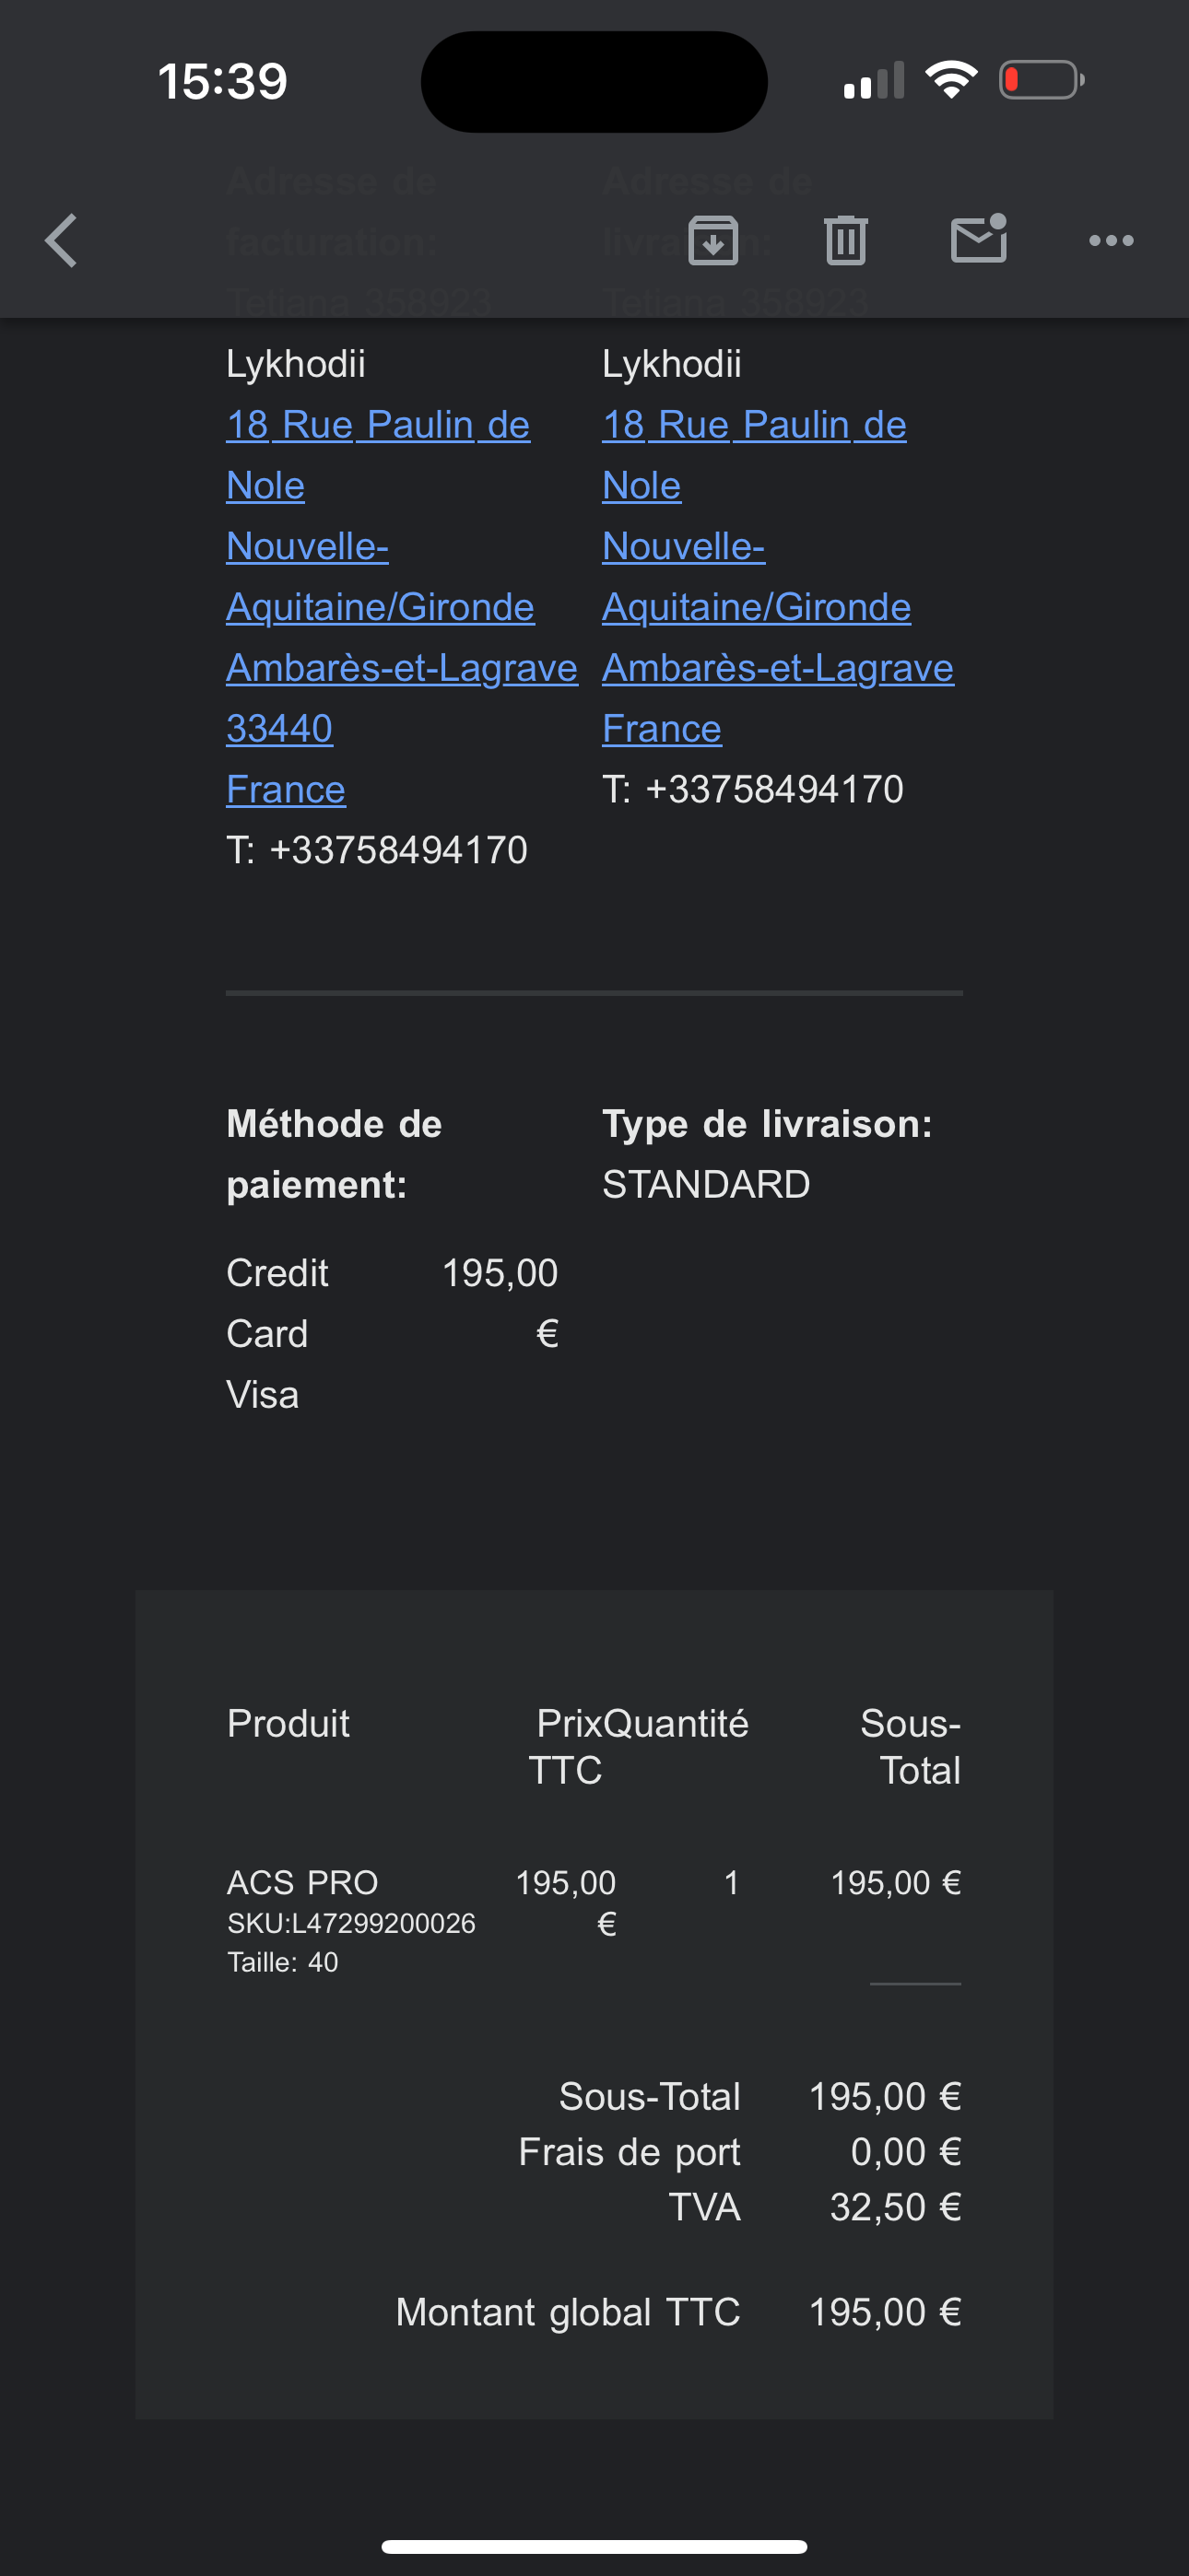Screen dimensions: 1189x2576
Task: Open shipping address link "18 Rue Paulin de"
Action: click(754, 425)
